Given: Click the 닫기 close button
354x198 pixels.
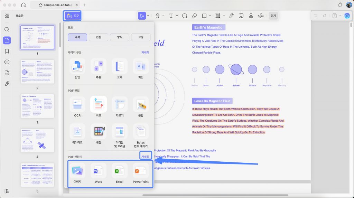Looking at the screenshot, I should 273,16.
